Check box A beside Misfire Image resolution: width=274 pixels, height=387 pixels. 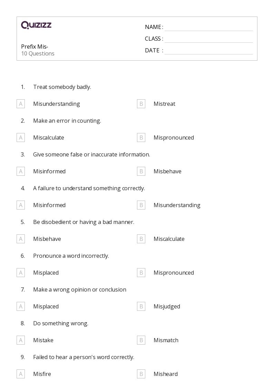tap(21, 374)
